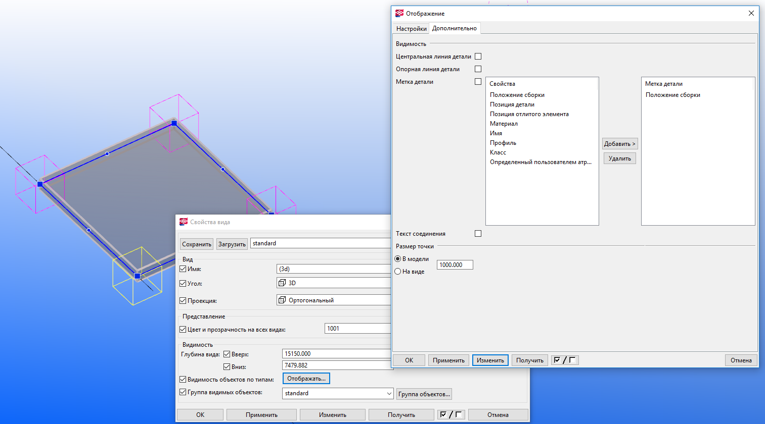Click the Отображать... button
The width and height of the screenshot is (765, 424).
[x=306, y=379]
